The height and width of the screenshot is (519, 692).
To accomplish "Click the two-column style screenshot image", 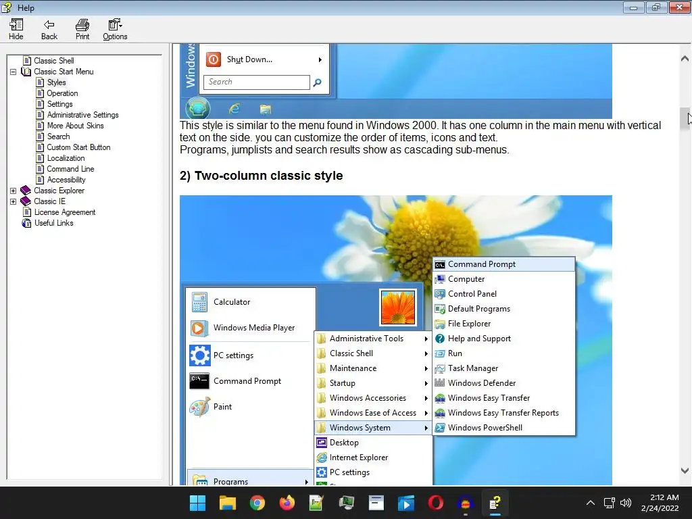I will pyautogui.click(x=396, y=340).
